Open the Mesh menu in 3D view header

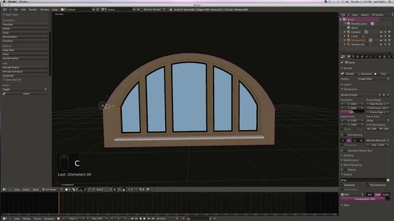[x=36, y=190]
